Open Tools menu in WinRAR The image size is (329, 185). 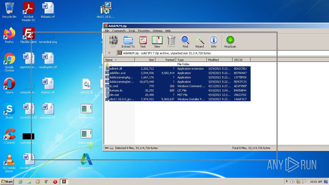pyautogui.click(x=132, y=31)
